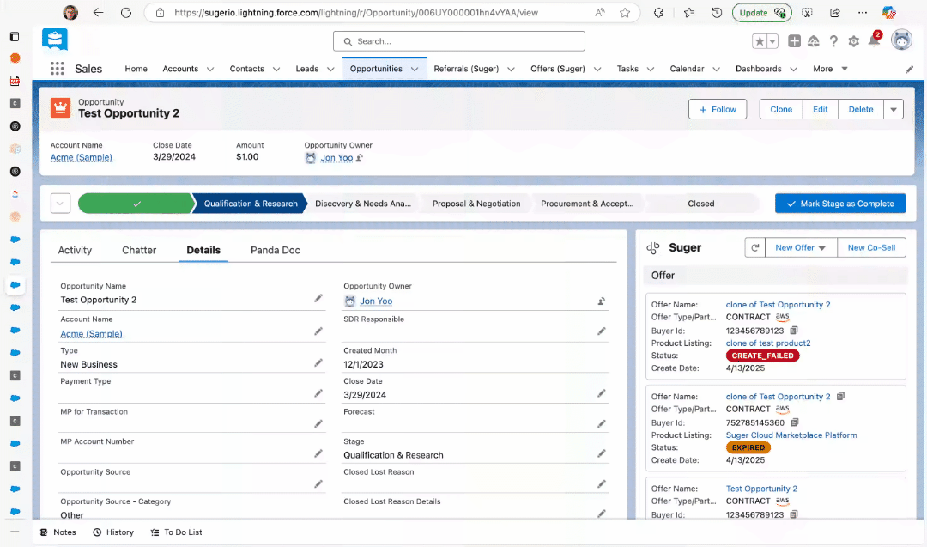Go to Home navigation tab
The width and height of the screenshot is (927, 547).
tap(136, 69)
